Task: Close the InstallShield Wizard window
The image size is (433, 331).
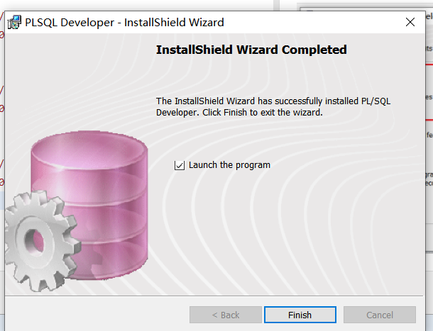Action: (x=410, y=22)
